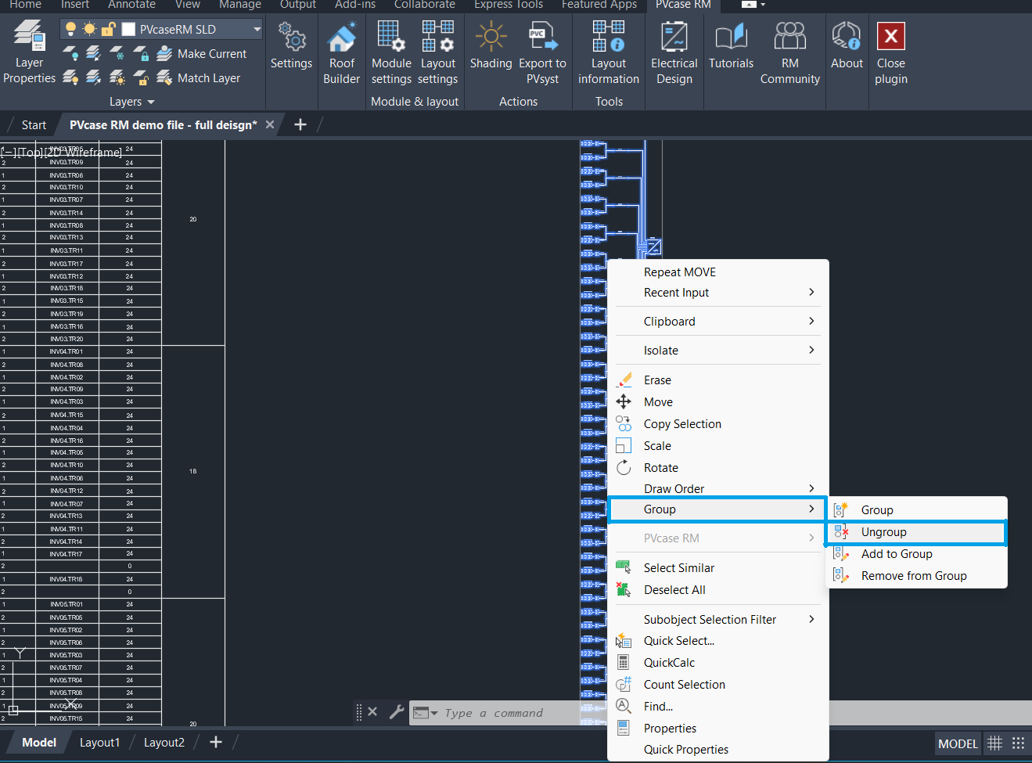Click the Layer Freeze snowflake icon

click(x=117, y=53)
